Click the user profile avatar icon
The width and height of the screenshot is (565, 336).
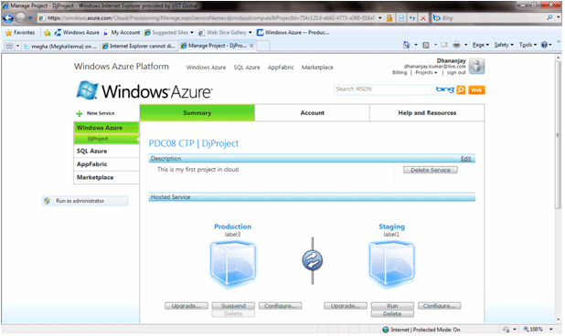point(476,66)
